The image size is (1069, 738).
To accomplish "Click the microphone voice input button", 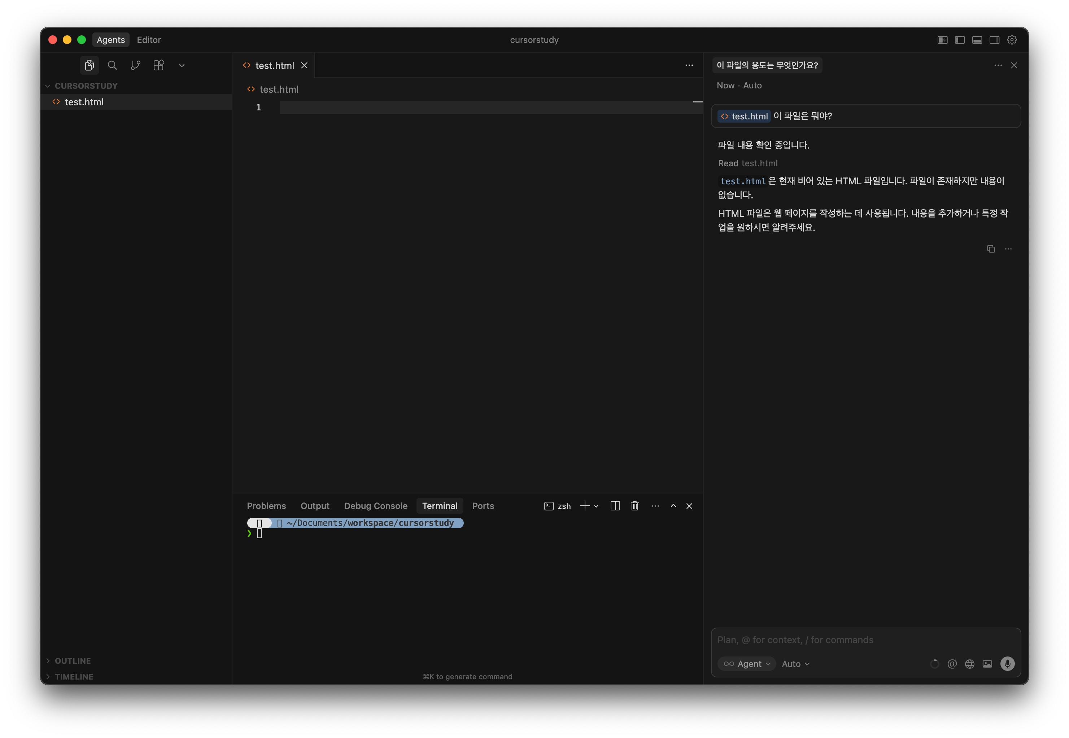I will [x=1007, y=664].
